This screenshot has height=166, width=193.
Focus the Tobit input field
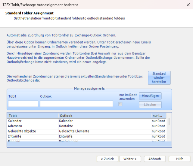click(x=23, y=104)
